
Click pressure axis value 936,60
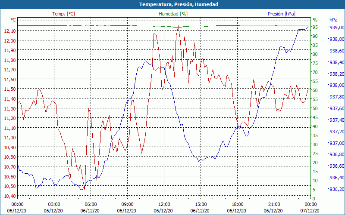tap(336, 166)
